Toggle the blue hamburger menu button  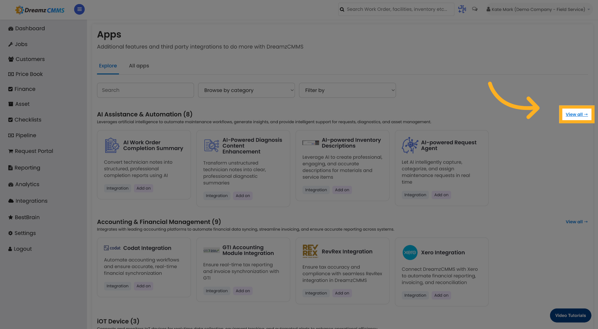pyautogui.click(x=79, y=9)
